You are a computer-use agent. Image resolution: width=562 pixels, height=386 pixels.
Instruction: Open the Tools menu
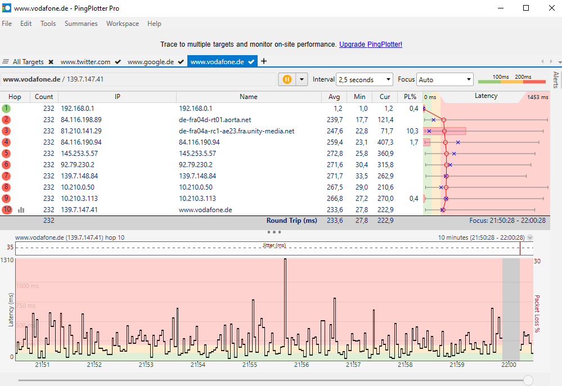[48, 24]
